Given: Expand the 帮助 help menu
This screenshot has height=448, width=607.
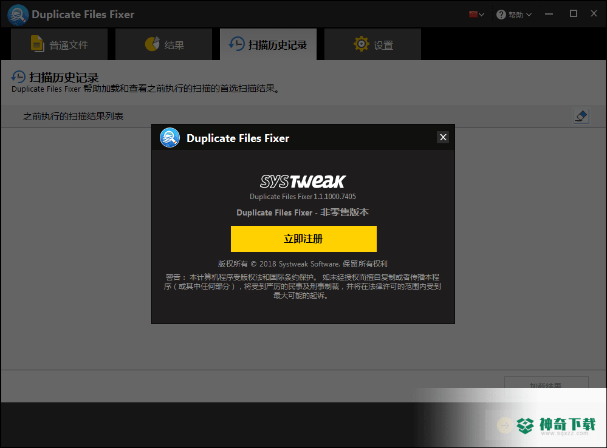Looking at the screenshot, I should 514,15.
